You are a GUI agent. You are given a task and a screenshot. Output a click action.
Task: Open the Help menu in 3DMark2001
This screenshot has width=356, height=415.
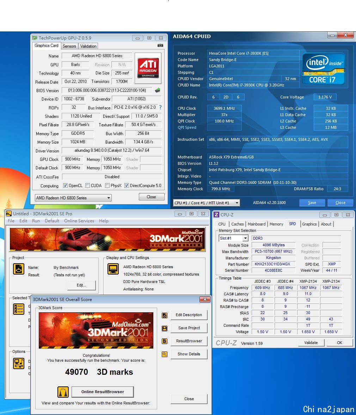pyautogui.click(x=104, y=221)
